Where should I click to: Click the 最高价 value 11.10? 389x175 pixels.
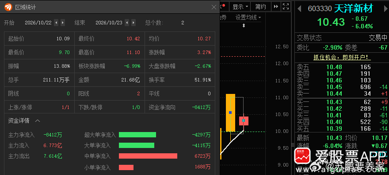(133, 52)
